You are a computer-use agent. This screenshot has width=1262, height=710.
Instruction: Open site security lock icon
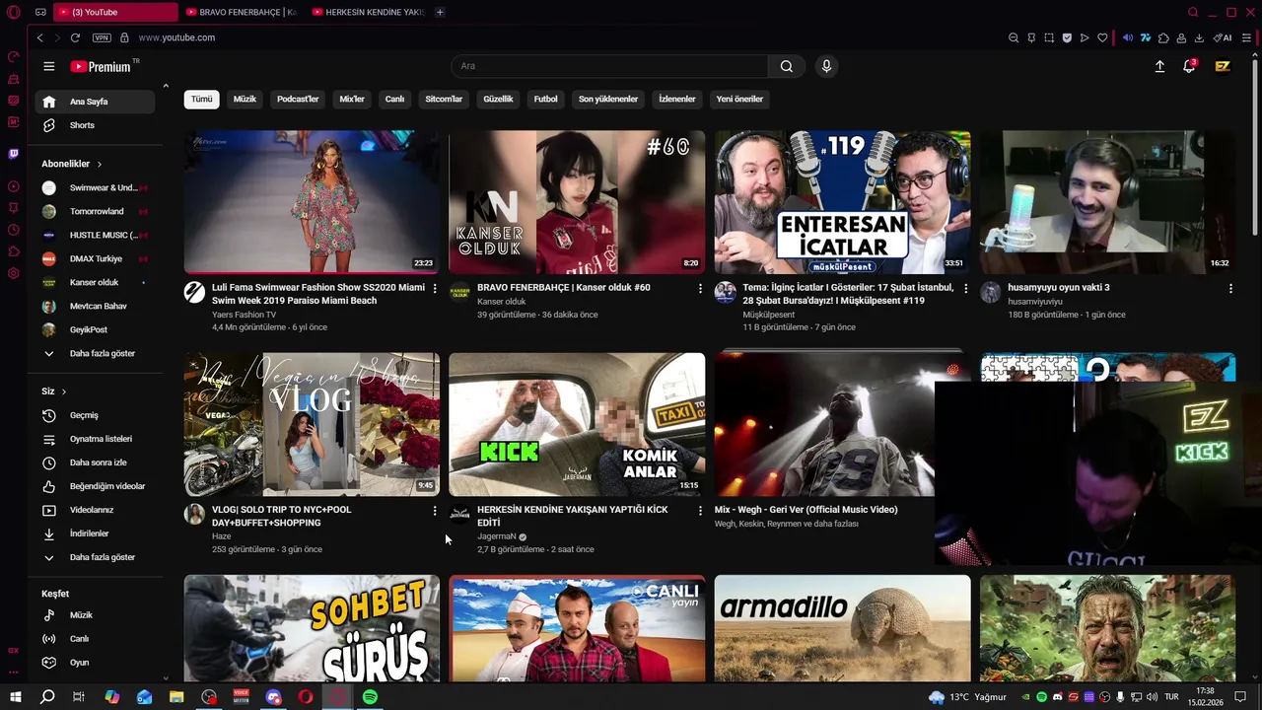(124, 37)
